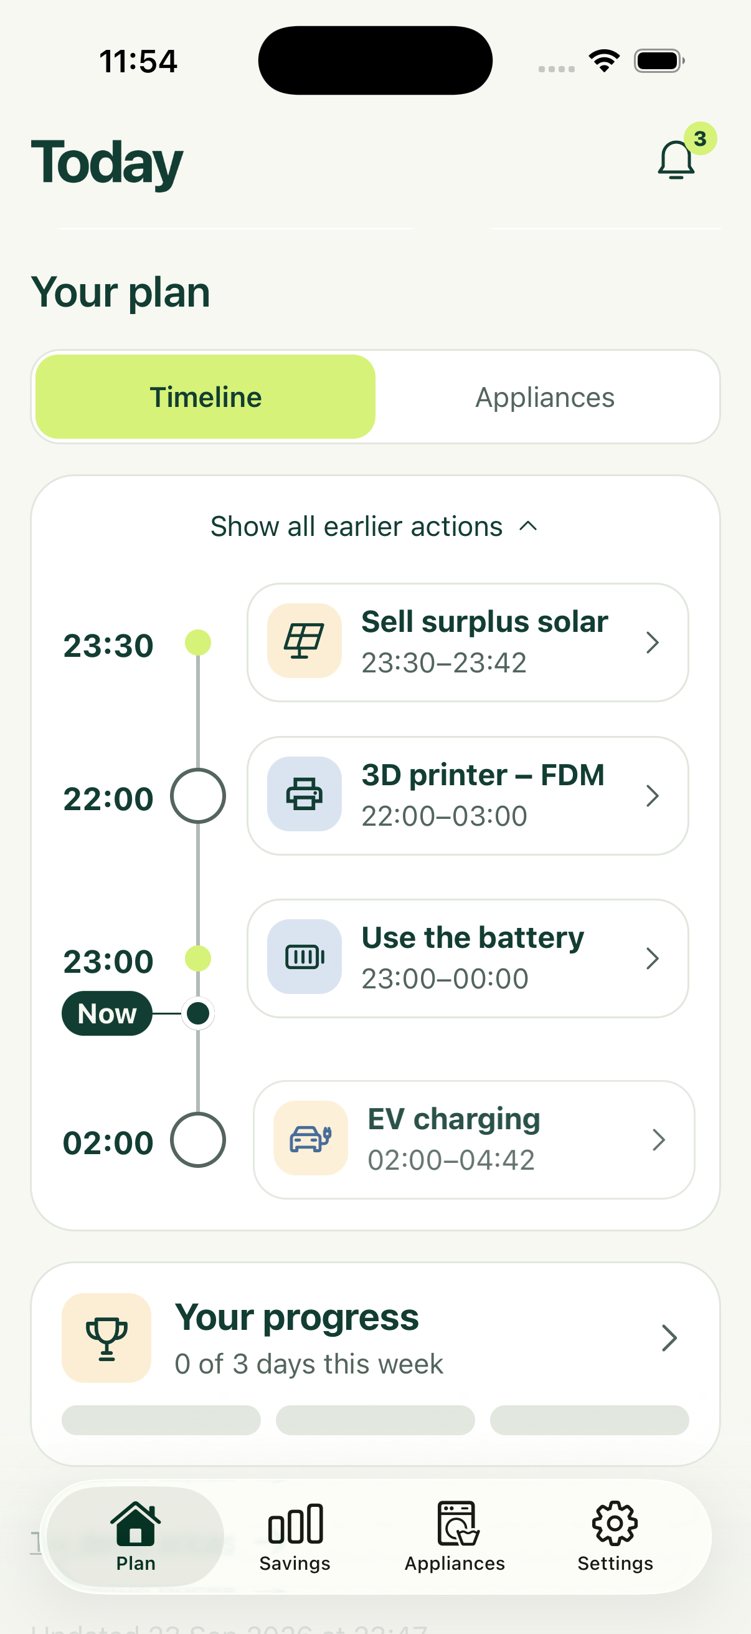Tap the 3D printer icon

click(305, 793)
